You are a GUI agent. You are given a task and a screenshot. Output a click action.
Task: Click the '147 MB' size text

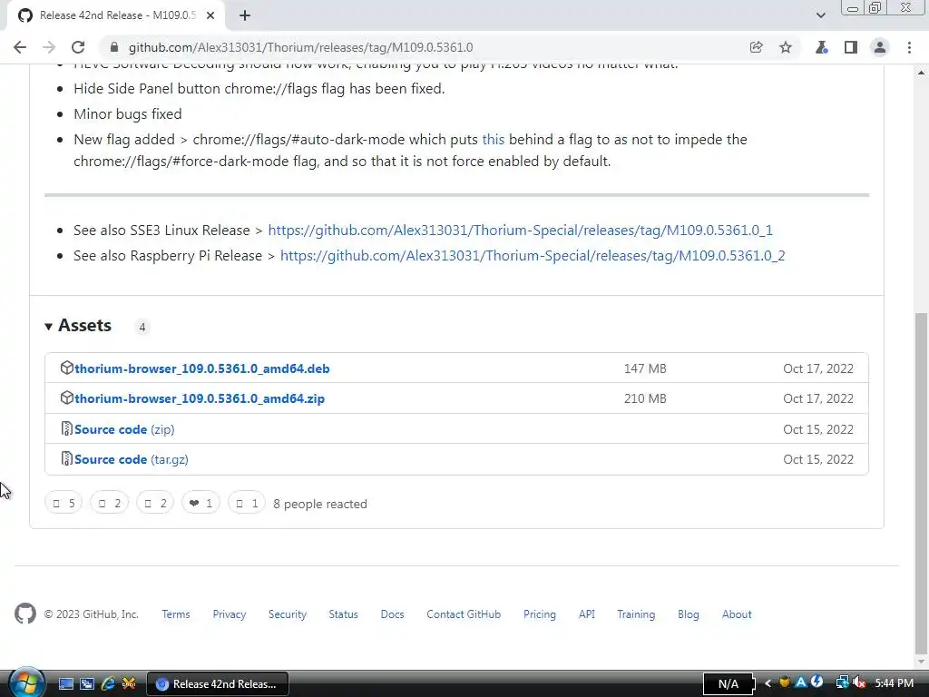pyautogui.click(x=645, y=368)
